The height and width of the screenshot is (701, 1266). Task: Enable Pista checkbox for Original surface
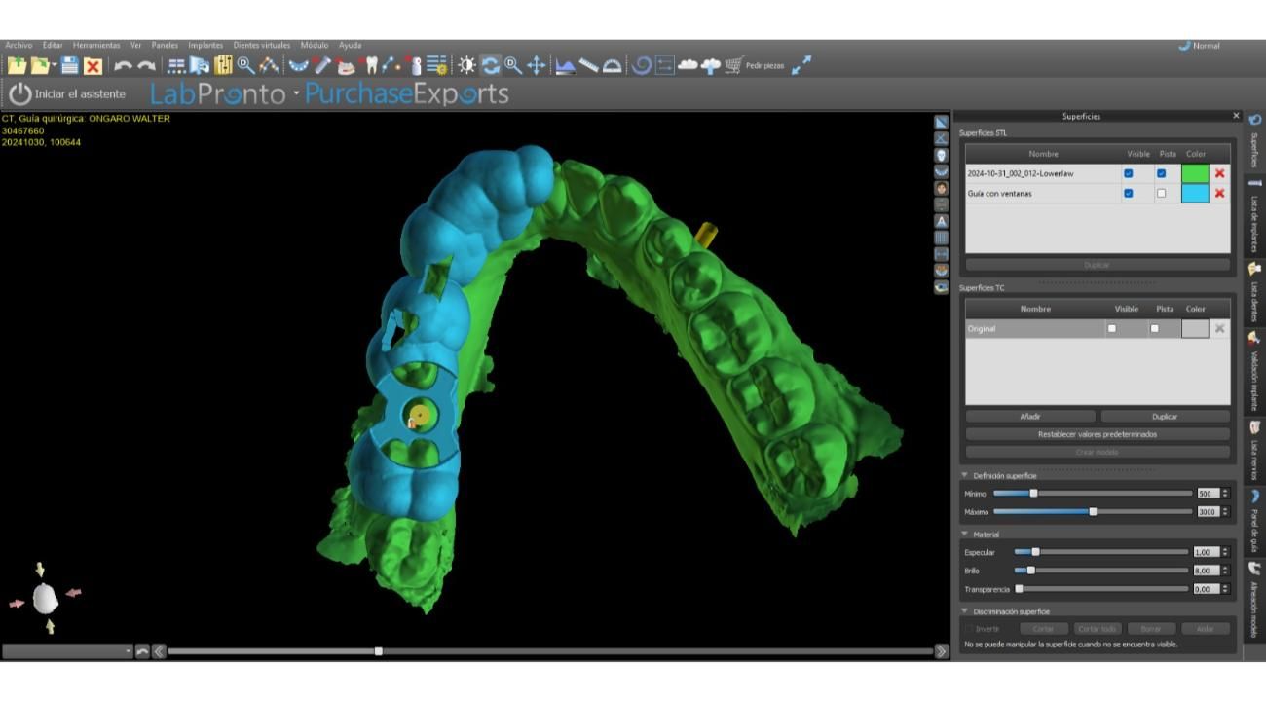tap(1154, 328)
